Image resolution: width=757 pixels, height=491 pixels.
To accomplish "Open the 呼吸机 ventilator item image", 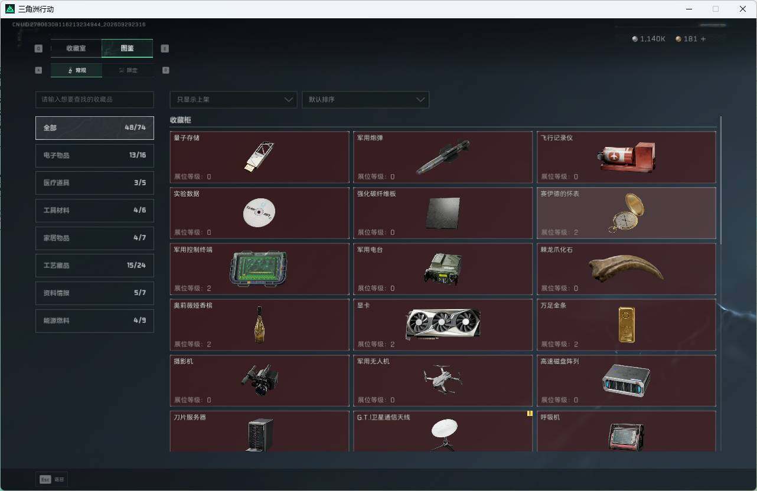I will (626, 437).
